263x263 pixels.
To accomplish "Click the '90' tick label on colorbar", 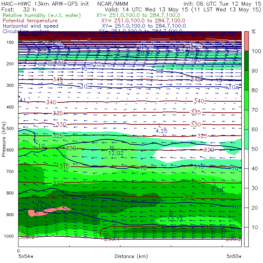I will (x=254, y=71).
